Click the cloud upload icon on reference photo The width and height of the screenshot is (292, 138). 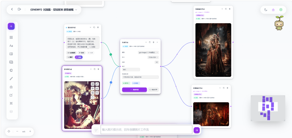(97, 93)
